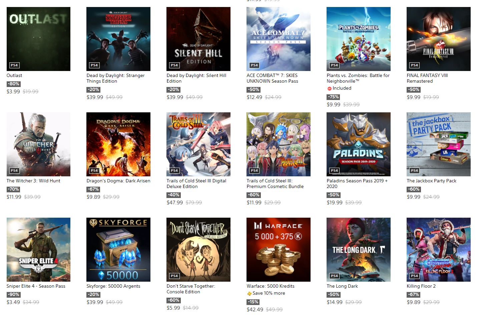Click the PS4 badge on Paladins cover
The image size is (477, 316).
tap(334, 170)
